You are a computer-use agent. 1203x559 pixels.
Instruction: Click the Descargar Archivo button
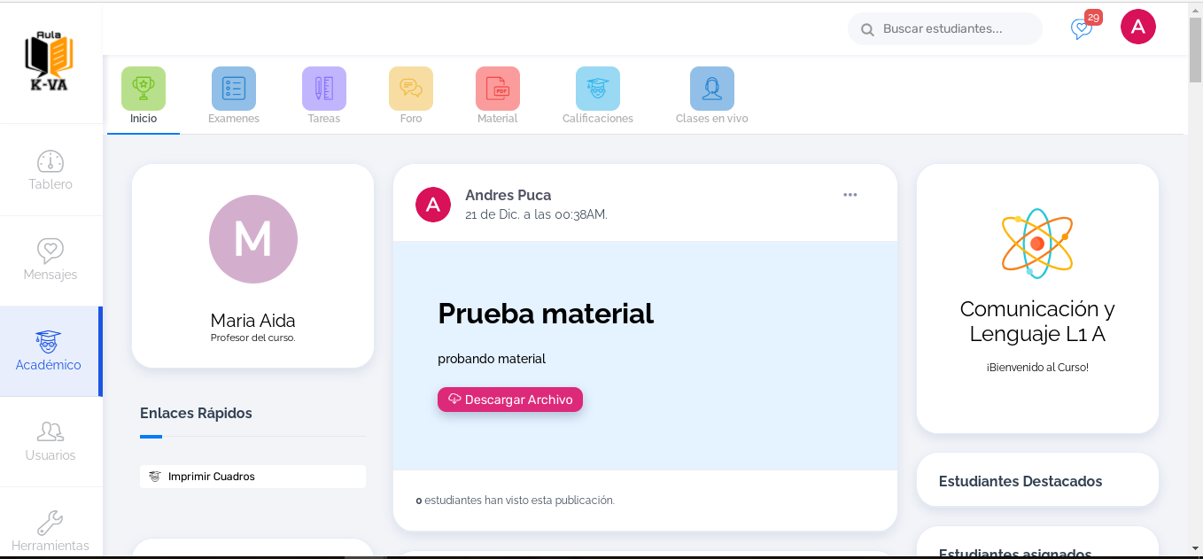coord(510,400)
